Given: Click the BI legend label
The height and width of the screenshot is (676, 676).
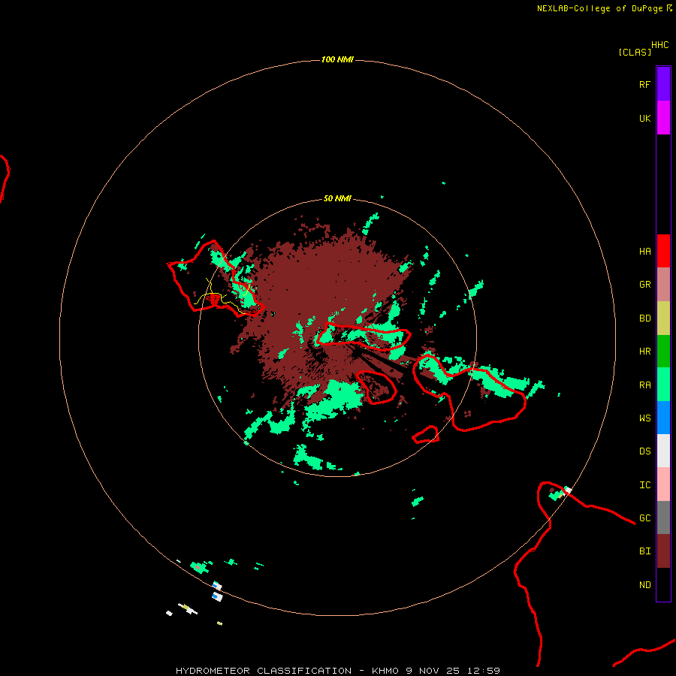Looking at the screenshot, I should [x=644, y=551].
